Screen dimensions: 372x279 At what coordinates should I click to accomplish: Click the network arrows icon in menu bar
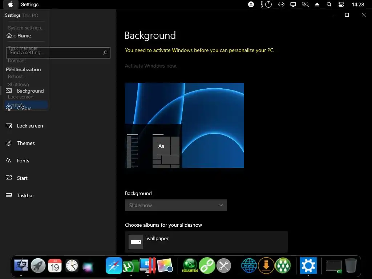click(281, 4)
